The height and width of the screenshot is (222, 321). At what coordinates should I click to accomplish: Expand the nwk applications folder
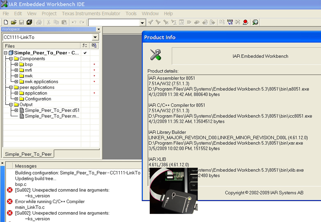pyautogui.click(x=16, y=82)
